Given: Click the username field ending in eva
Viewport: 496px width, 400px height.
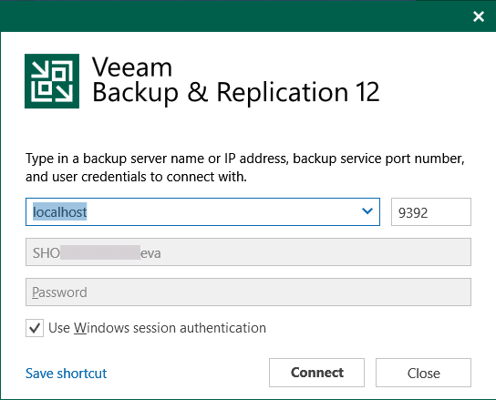Looking at the screenshot, I should tap(248, 252).
